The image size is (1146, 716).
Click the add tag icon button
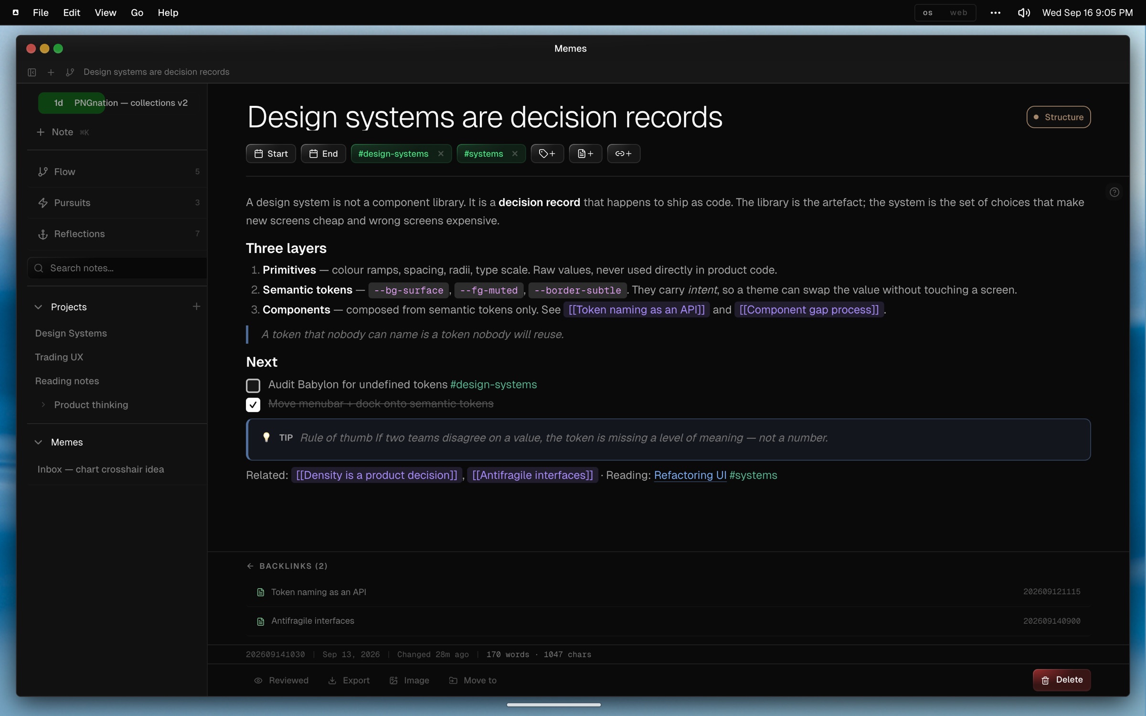tap(547, 154)
